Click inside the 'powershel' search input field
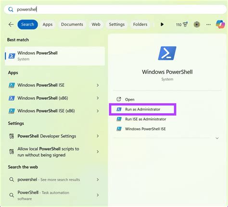The height and width of the screenshot is (207, 228). [x=115, y=10]
